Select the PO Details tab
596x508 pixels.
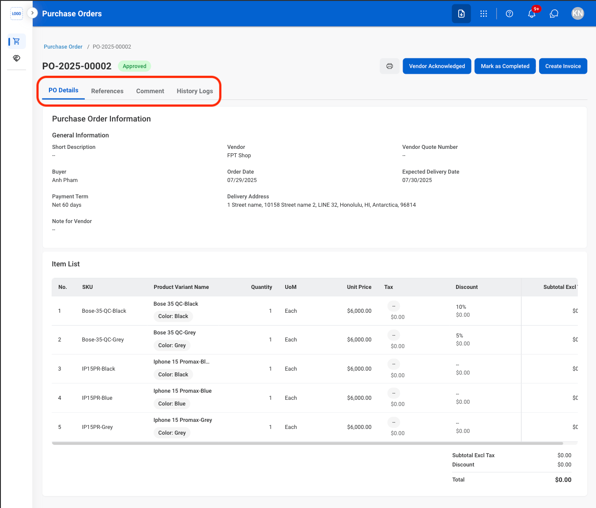(64, 90)
